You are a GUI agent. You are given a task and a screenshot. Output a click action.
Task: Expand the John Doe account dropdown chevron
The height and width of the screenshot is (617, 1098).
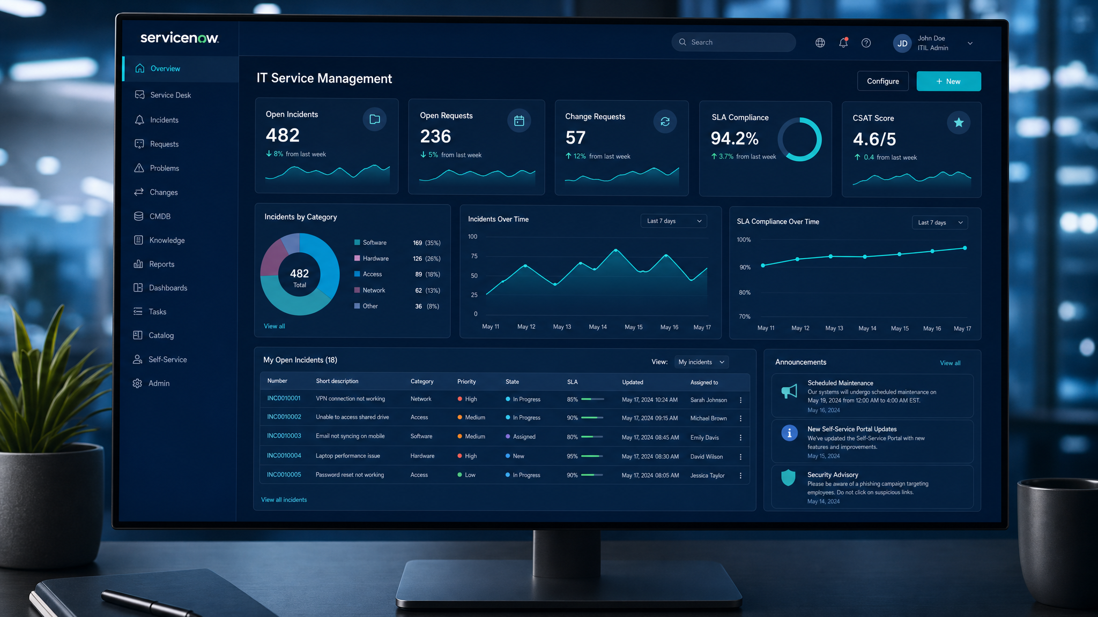click(x=970, y=43)
